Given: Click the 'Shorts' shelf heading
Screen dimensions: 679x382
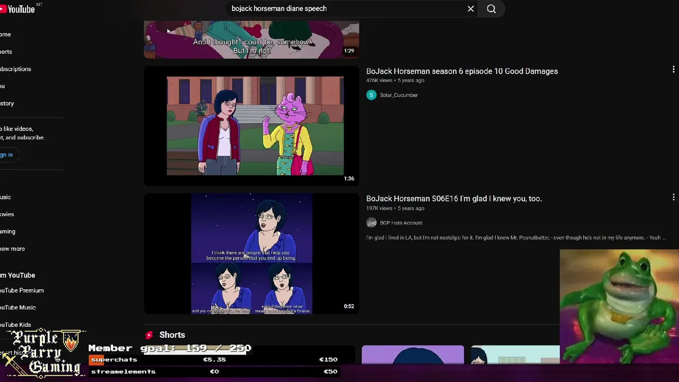Looking at the screenshot, I should pos(172,335).
